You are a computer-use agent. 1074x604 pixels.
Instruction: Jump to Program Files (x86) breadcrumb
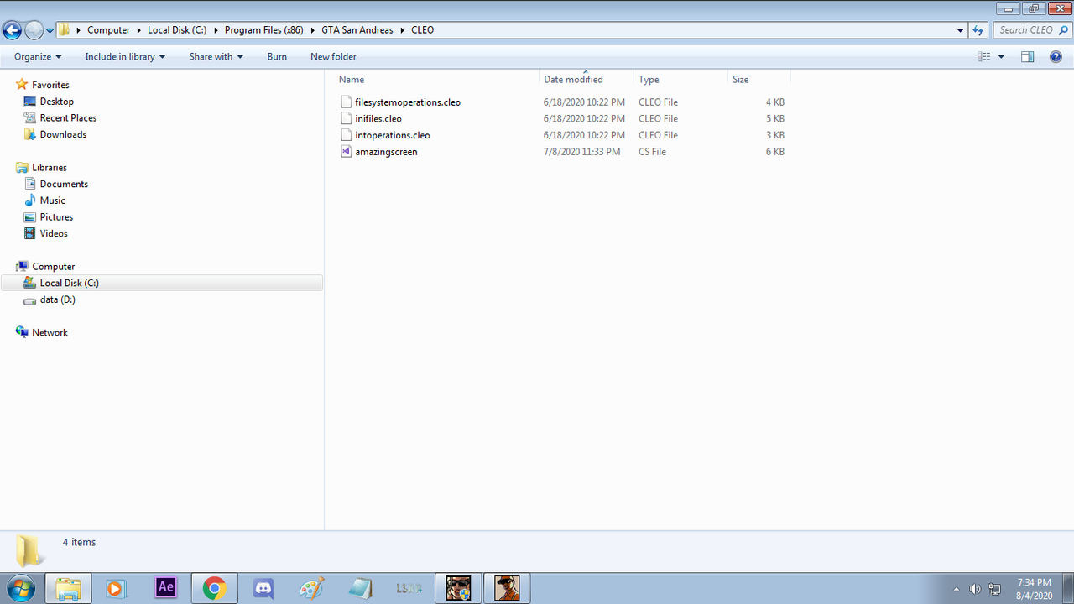point(264,30)
